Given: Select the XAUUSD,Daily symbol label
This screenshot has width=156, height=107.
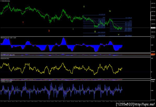Looking at the screenshot, I should click(x=6, y=1).
